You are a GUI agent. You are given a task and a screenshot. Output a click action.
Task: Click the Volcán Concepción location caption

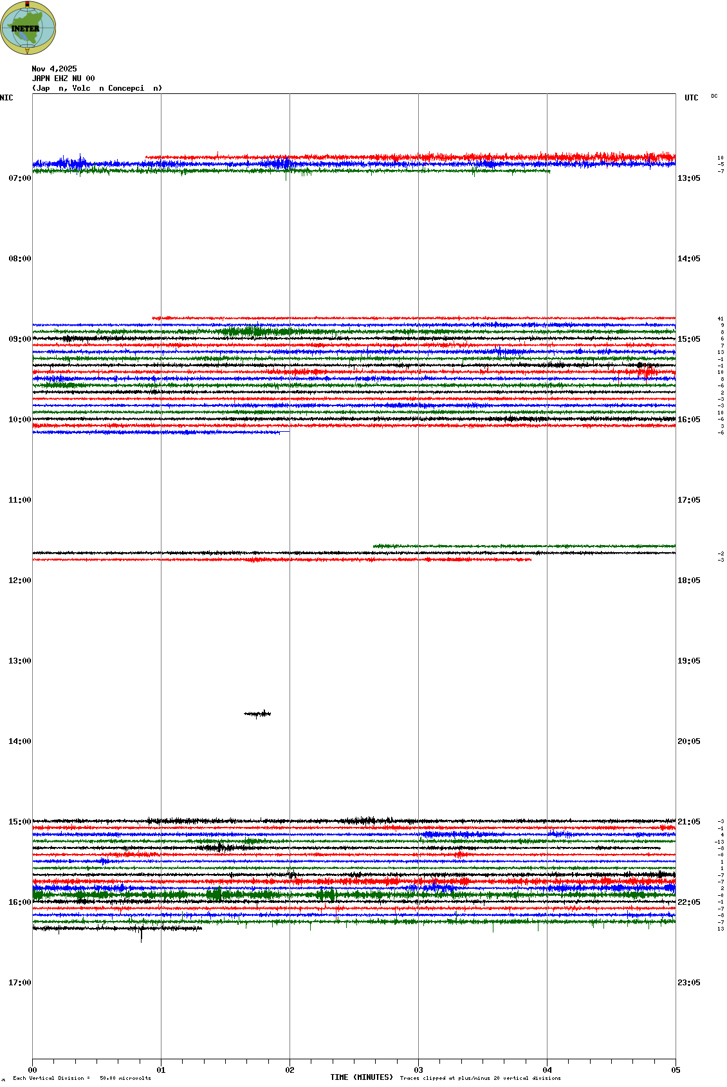point(97,88)
